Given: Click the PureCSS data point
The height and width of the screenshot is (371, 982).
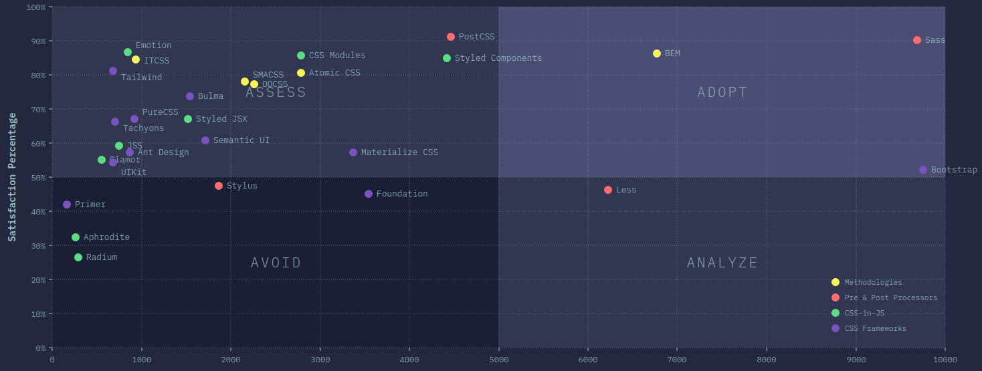Looking at the screenshot, I should [134, 119].
